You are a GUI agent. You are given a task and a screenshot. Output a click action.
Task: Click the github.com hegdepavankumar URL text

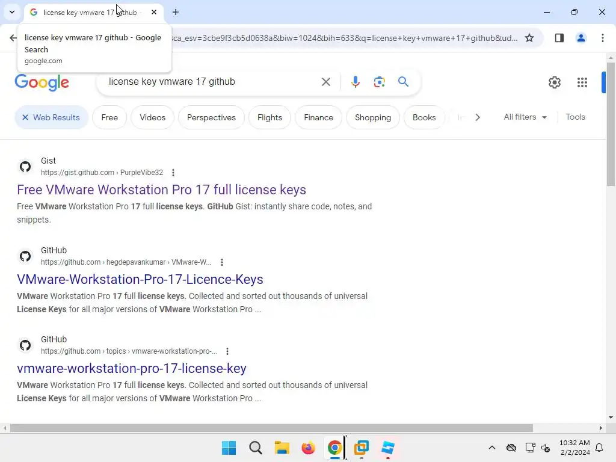tap(126, 262)
